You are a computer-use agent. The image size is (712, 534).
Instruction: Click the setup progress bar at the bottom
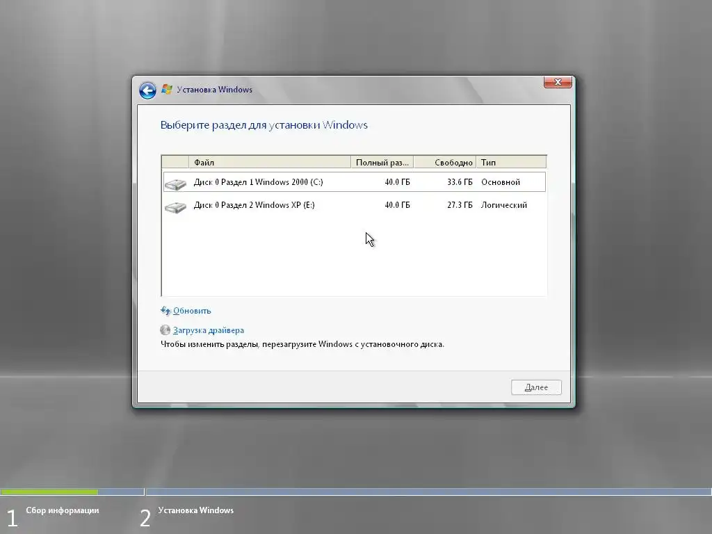coord(356,492)
